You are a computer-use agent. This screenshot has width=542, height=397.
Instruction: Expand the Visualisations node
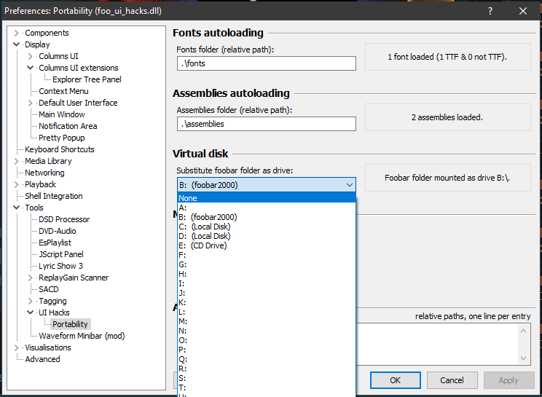point(16,347)
